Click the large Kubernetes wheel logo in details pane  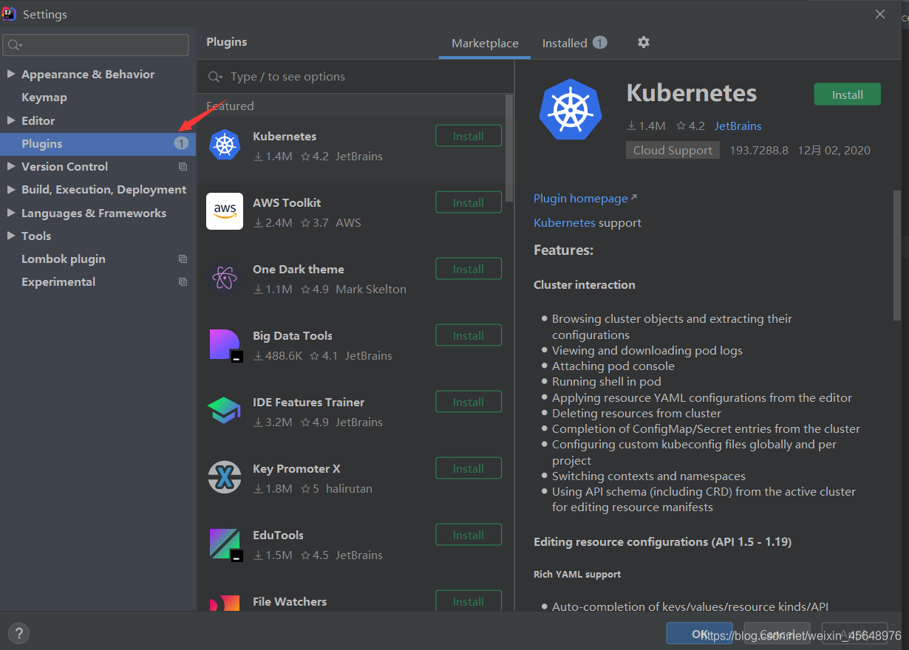click(x=571, y=109)
